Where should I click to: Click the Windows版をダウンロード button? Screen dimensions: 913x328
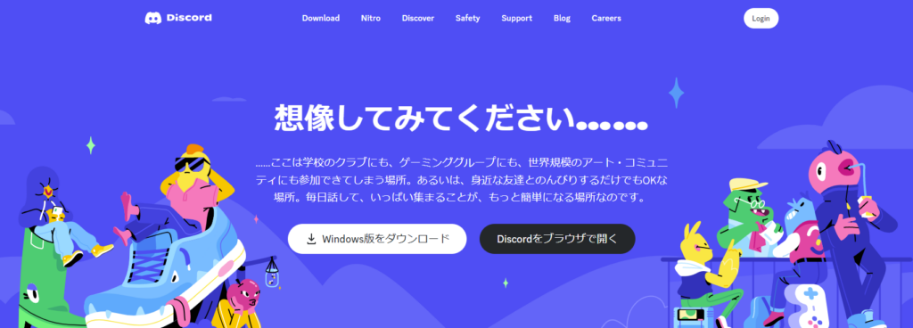(377, 239)
